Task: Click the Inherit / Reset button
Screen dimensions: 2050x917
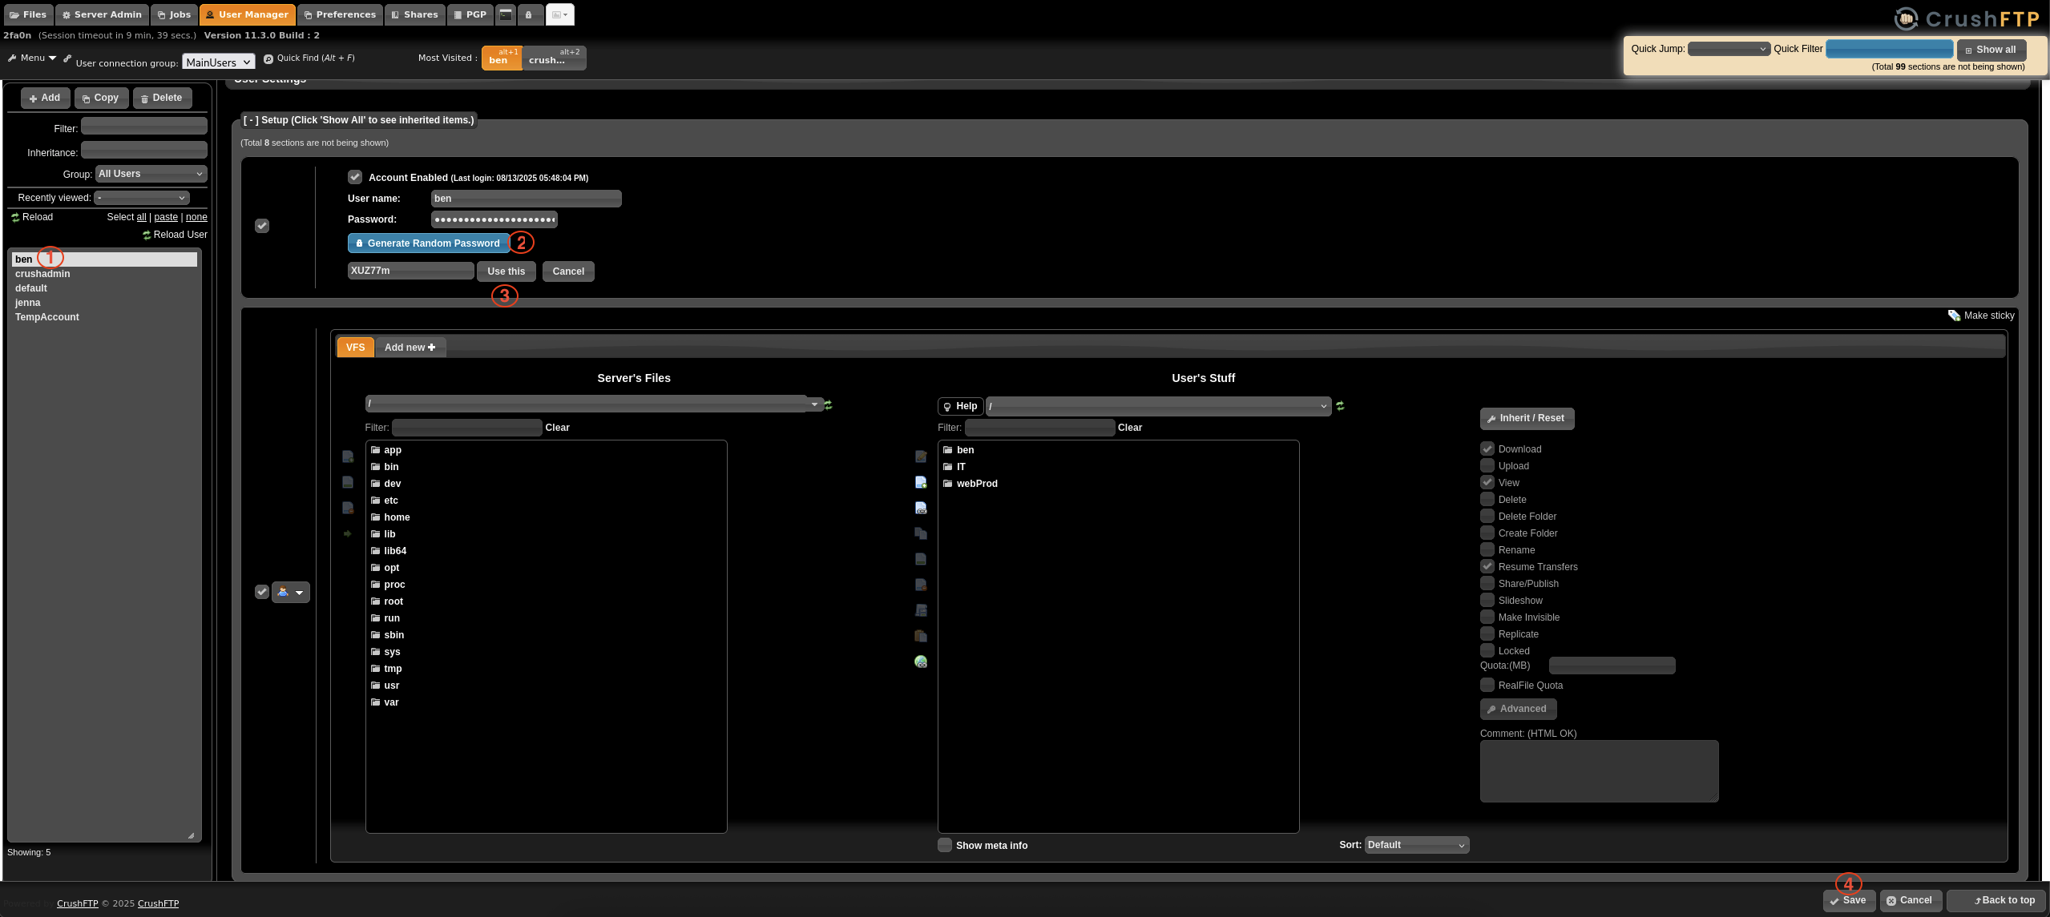Action: (1527, 418)
